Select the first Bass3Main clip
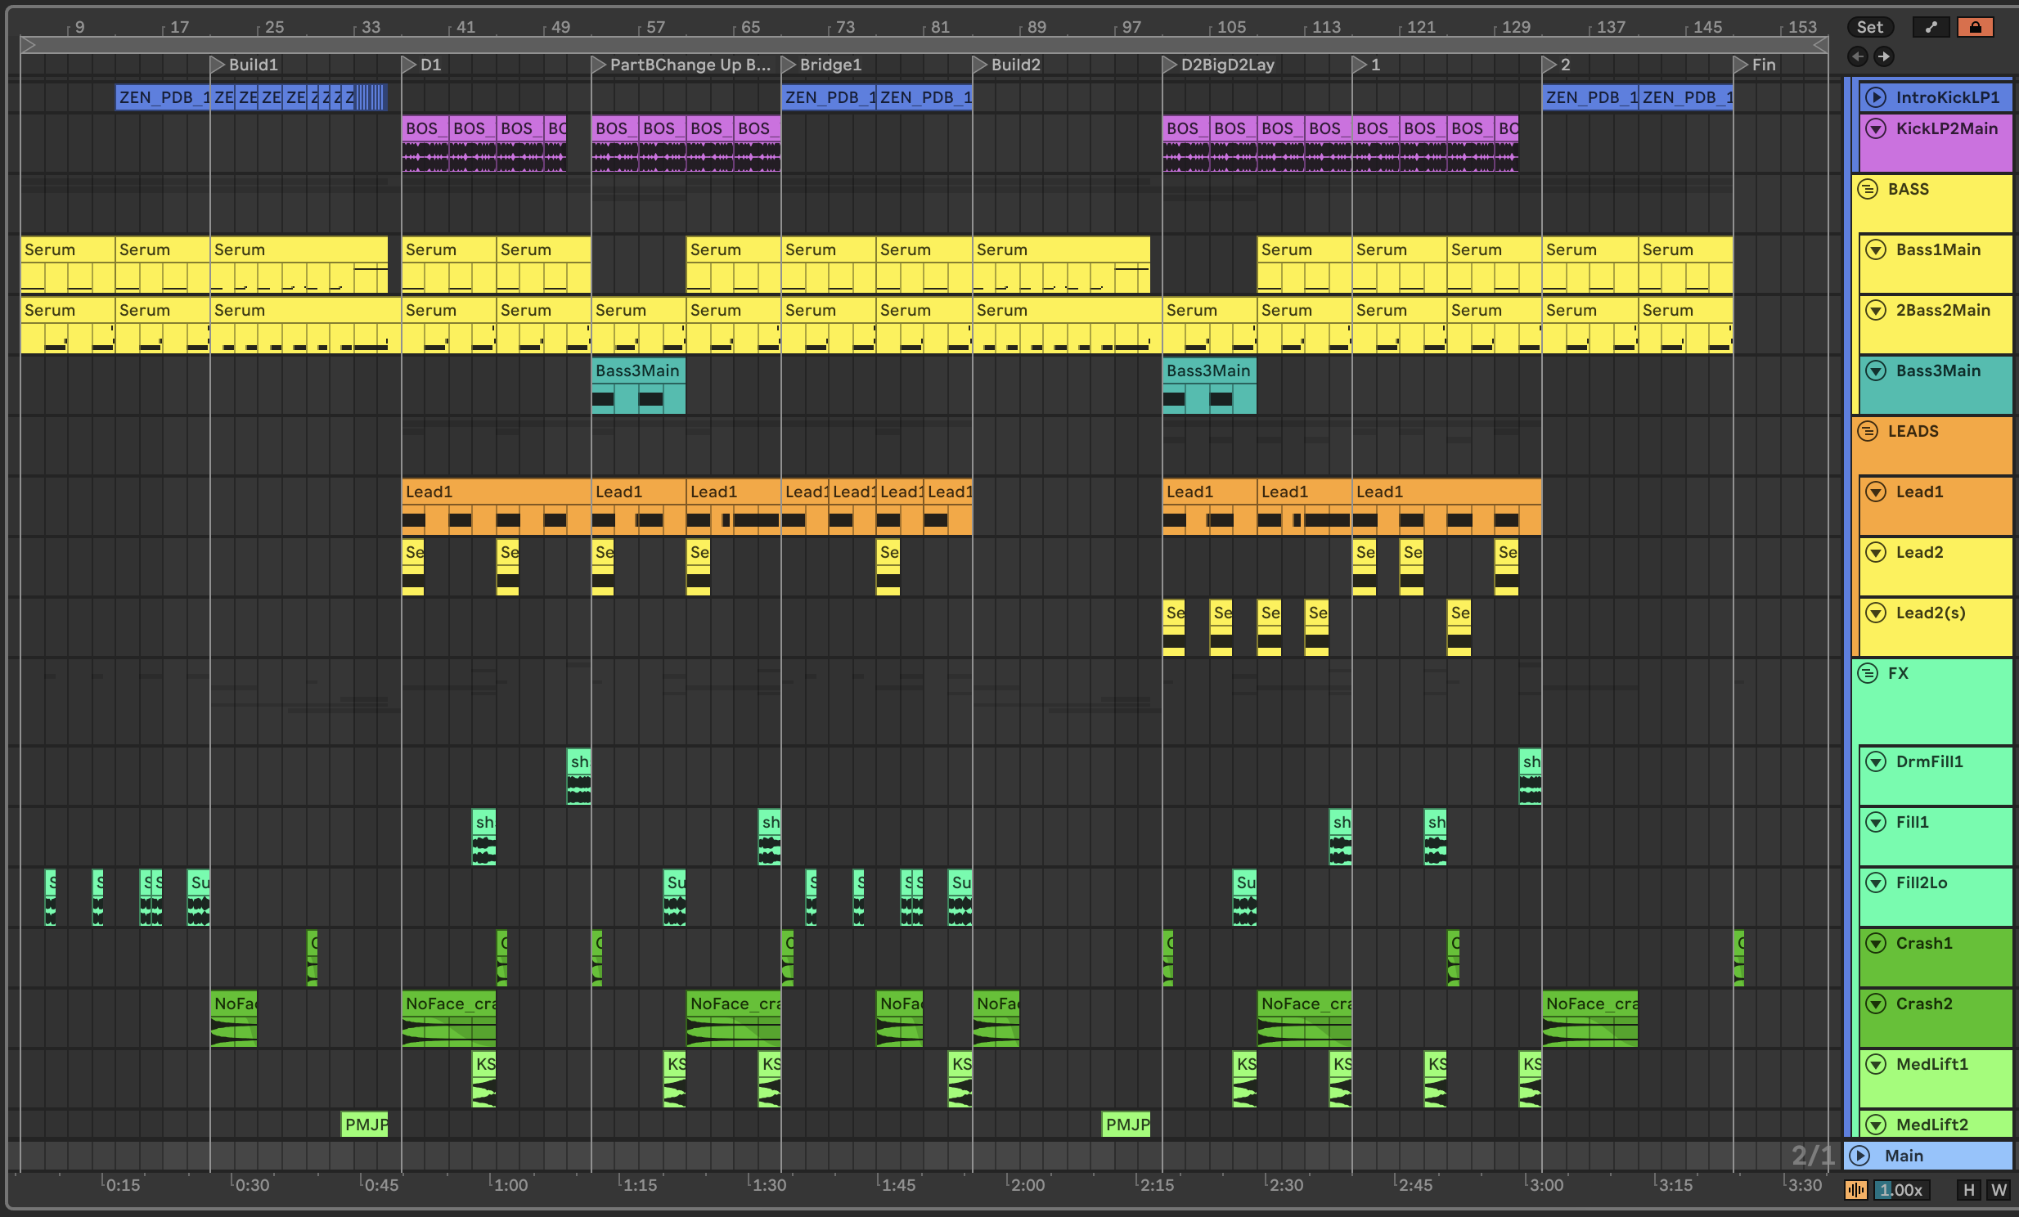The image size is (2019, 1217). [636, 371]
